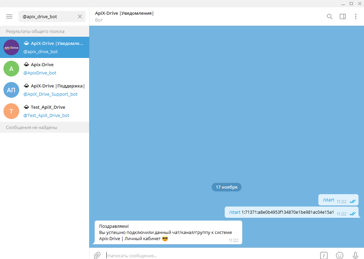Click read checkmarks on the short /start message
364x259 pixels.
pos(352,201)
